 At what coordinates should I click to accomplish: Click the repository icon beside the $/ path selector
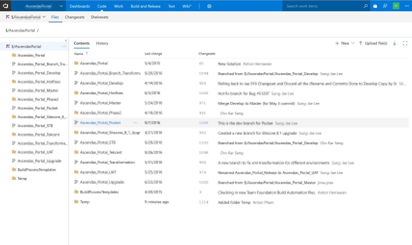[x=8, y=17]
